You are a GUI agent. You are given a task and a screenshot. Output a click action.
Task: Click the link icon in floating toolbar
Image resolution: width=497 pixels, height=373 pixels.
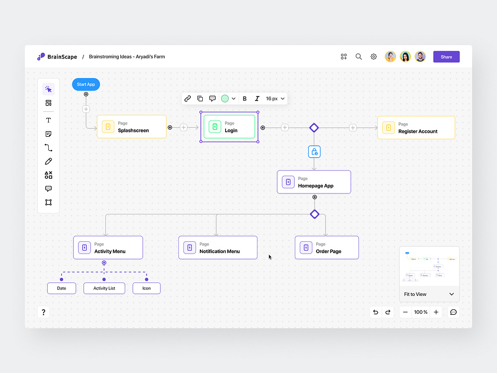(187, 98)
